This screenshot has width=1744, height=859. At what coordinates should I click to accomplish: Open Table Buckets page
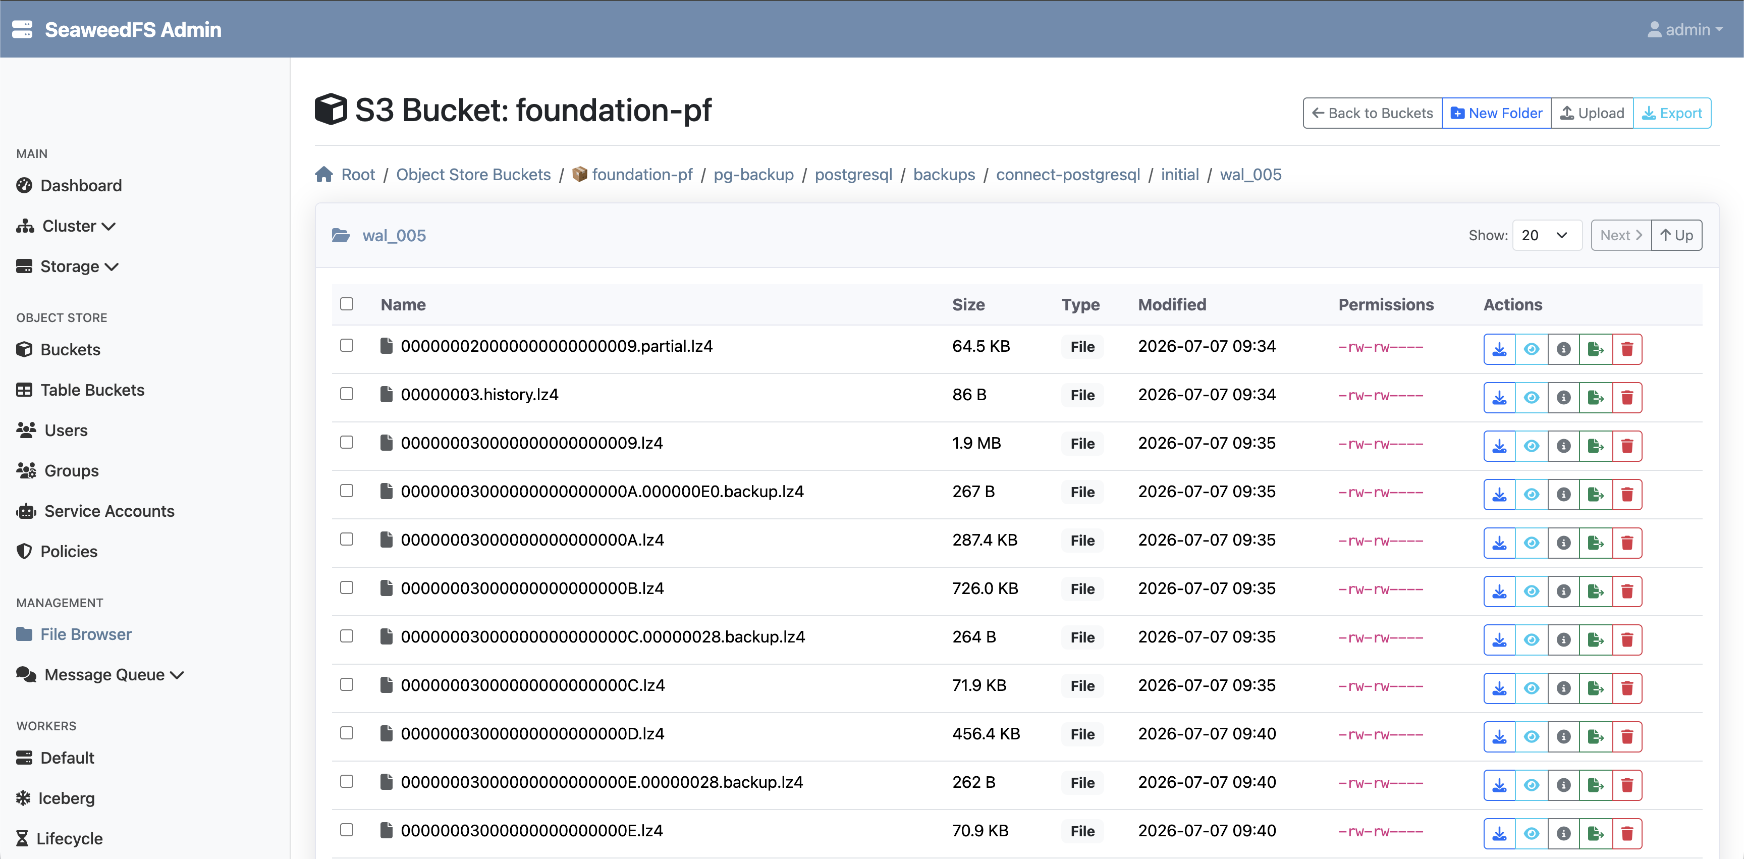click(x=81, y=390)
